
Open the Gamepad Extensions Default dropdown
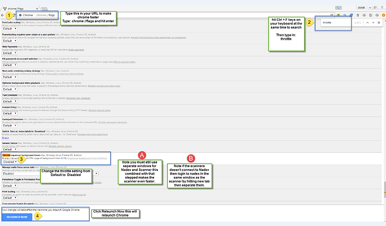point(10,126)
